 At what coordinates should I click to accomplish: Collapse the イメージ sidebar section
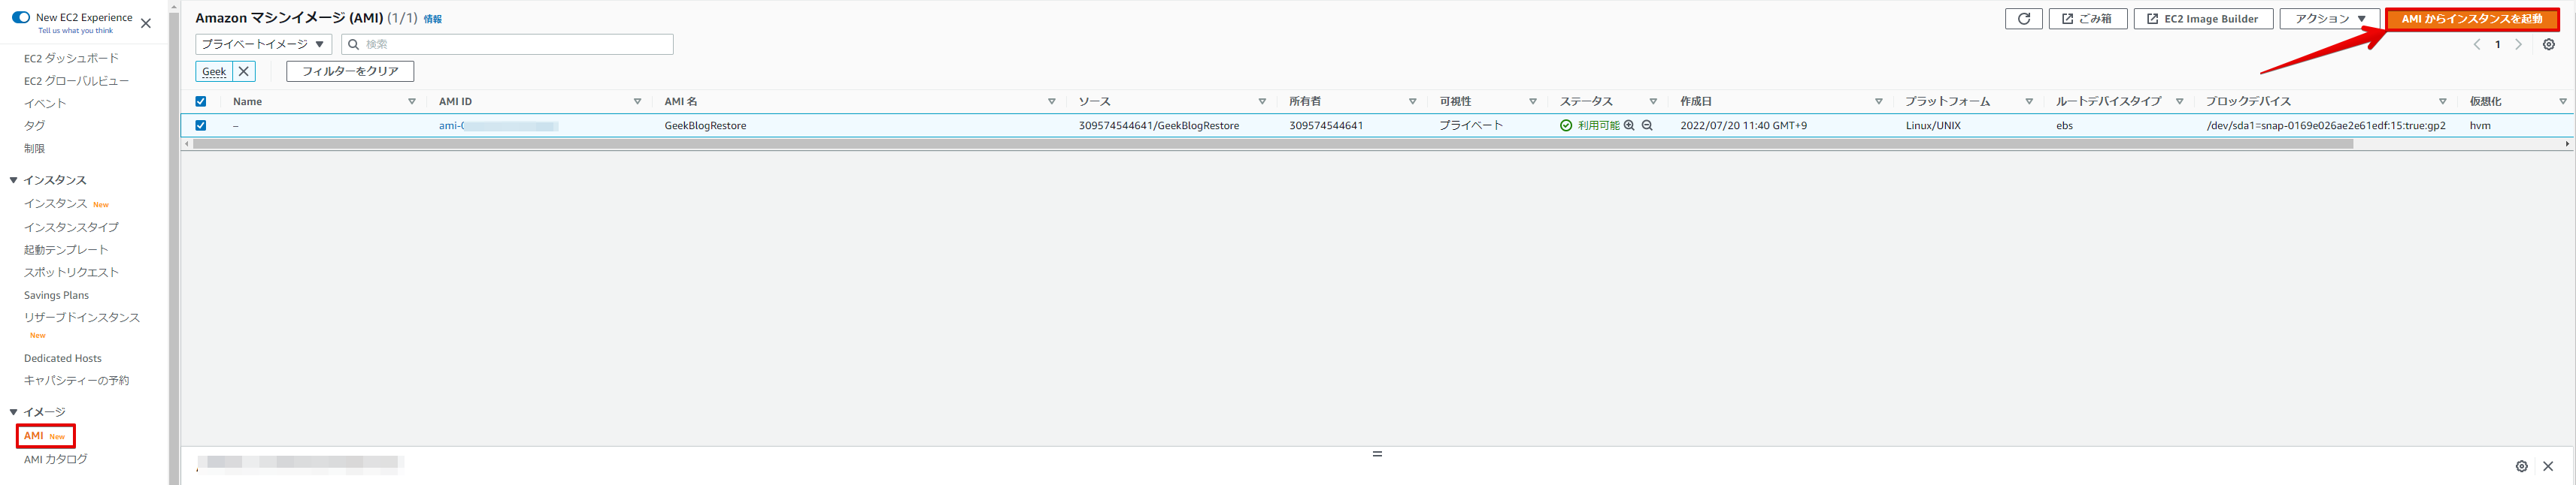pos(14,412)
